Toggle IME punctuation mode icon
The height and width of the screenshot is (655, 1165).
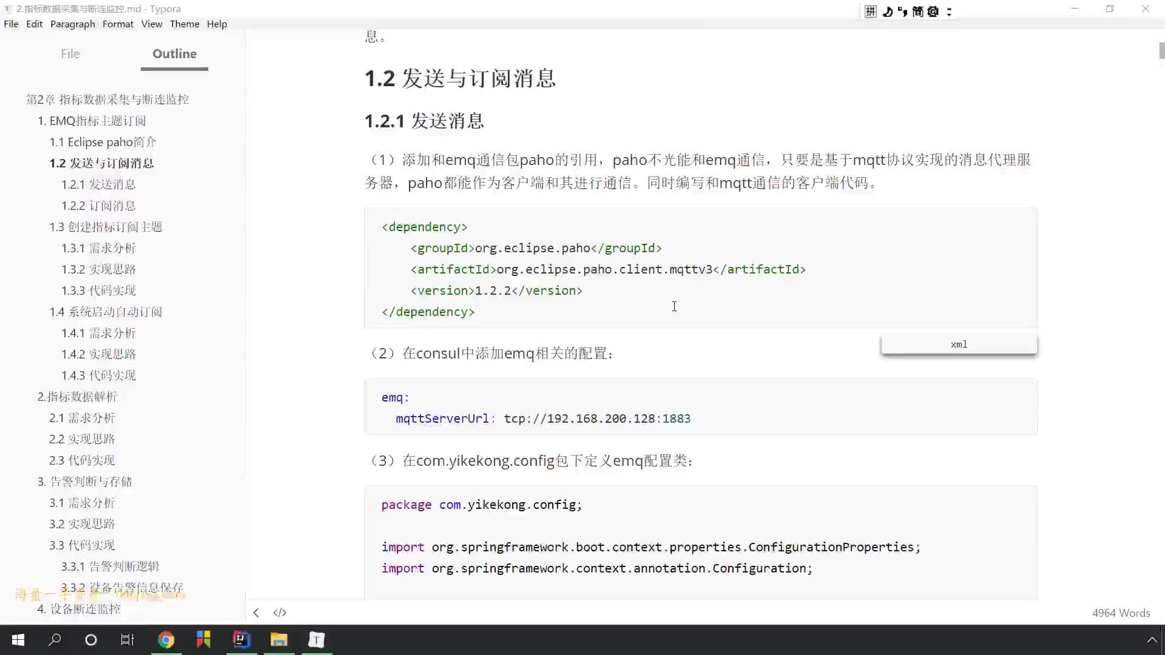pos(902,12)
